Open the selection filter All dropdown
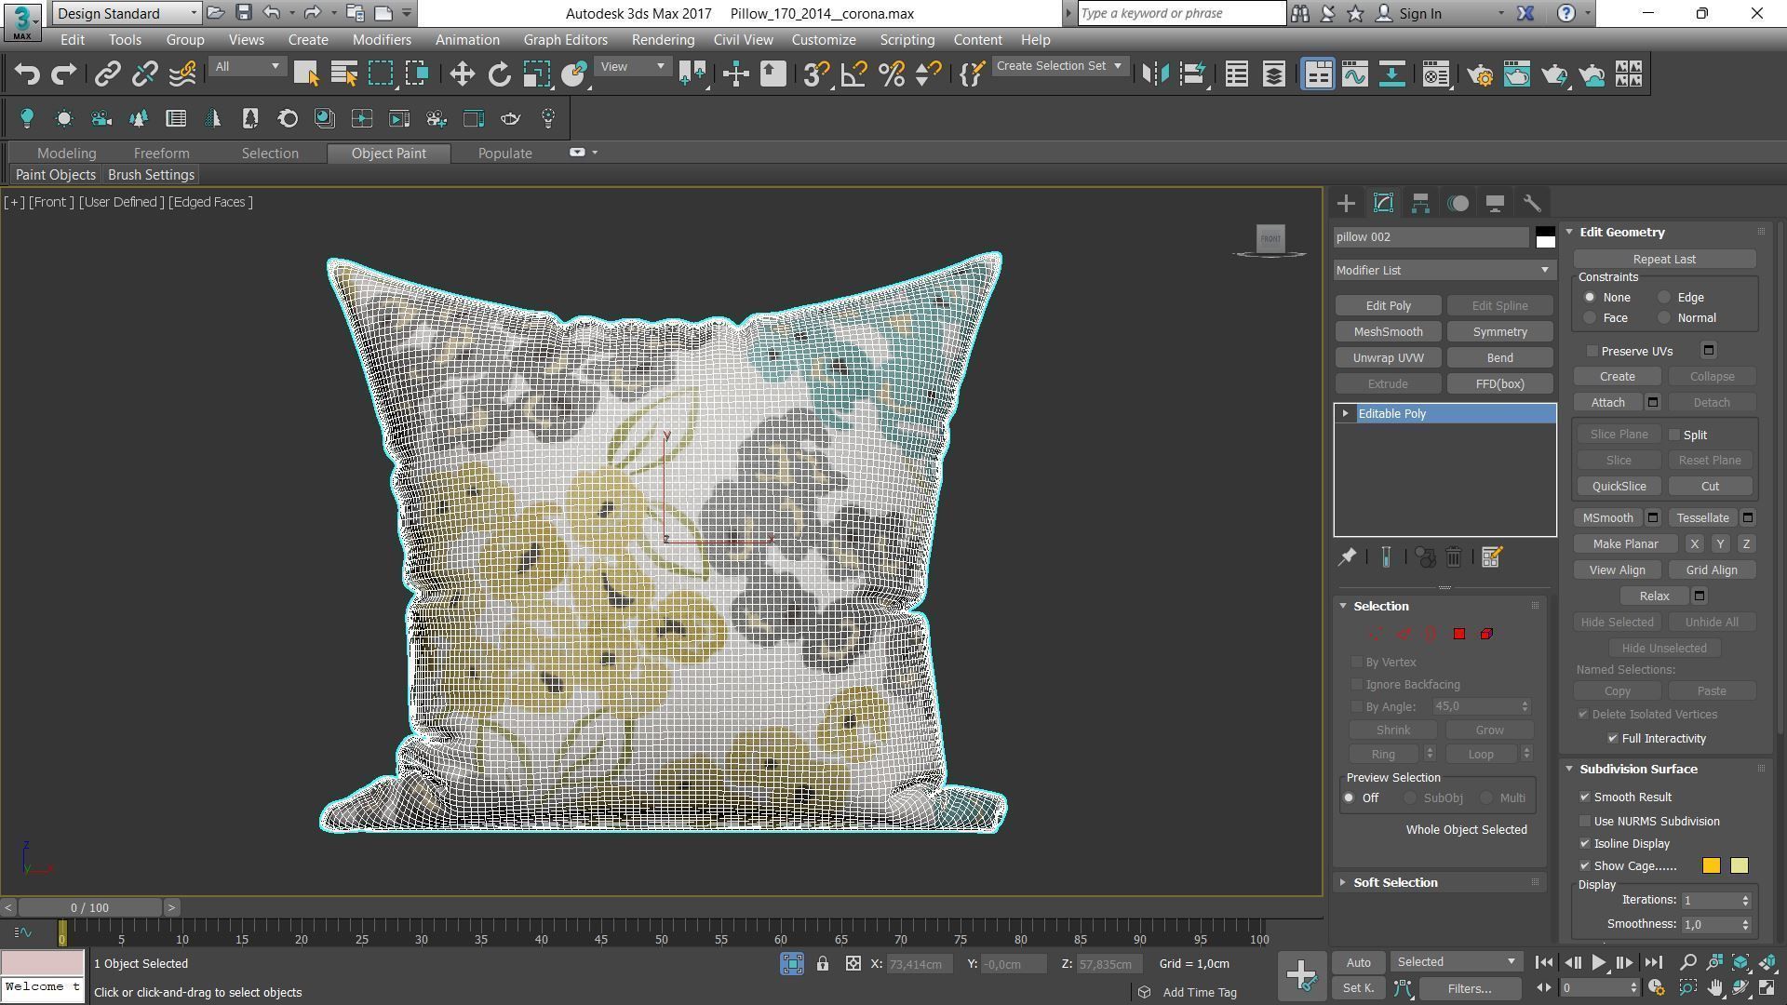Viewport: 1787px width, 1005px height. point(247,66)
